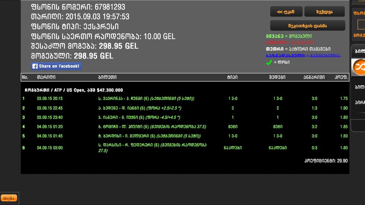
Task: Click the მოგებული 298.95 GEL line
Action: coord(72,56)
